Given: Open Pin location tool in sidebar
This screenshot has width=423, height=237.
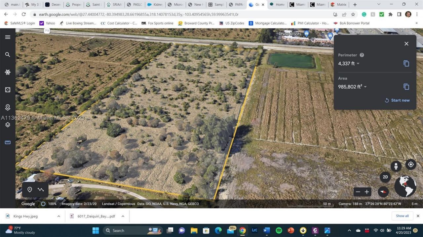Looking at the screenshot, I should (8, 107).
